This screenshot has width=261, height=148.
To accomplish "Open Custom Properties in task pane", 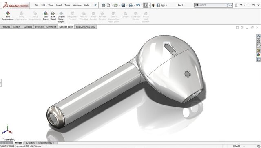I will [258, 59].
